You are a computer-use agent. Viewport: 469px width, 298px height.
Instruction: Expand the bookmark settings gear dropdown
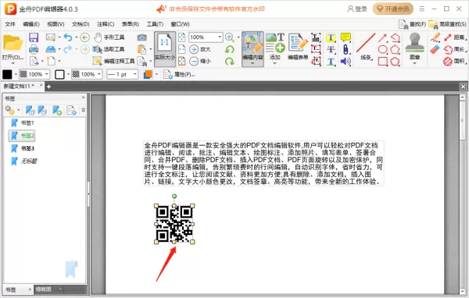click(x=18, y=110)
